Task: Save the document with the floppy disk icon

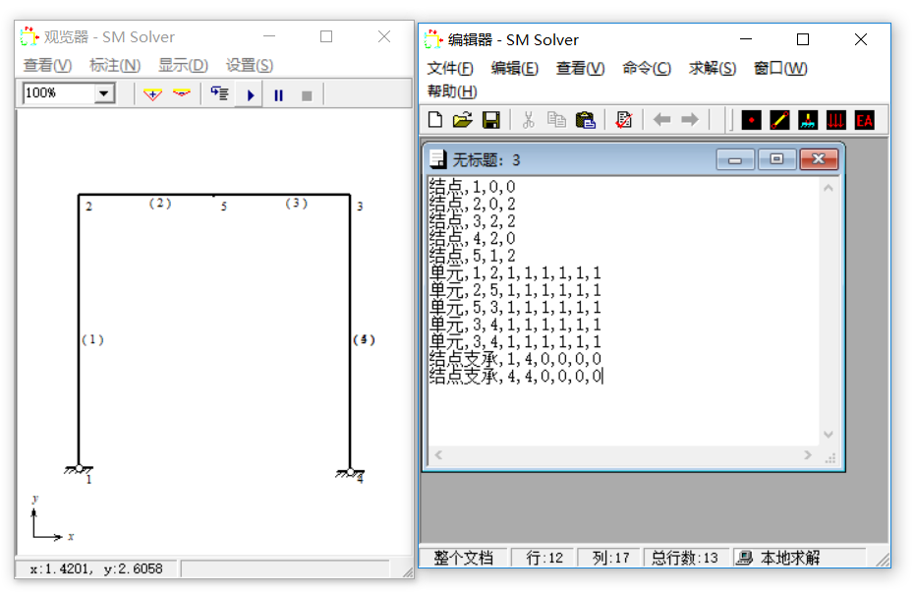Action: tap(491, 120)
